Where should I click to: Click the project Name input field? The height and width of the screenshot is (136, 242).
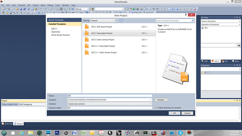pyautogui.click(x=110, y=96)
